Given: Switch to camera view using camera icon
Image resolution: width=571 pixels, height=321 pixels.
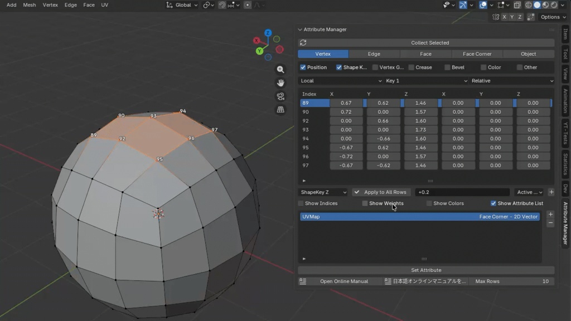Looking at the screenshot, I should tap(280, 95).
